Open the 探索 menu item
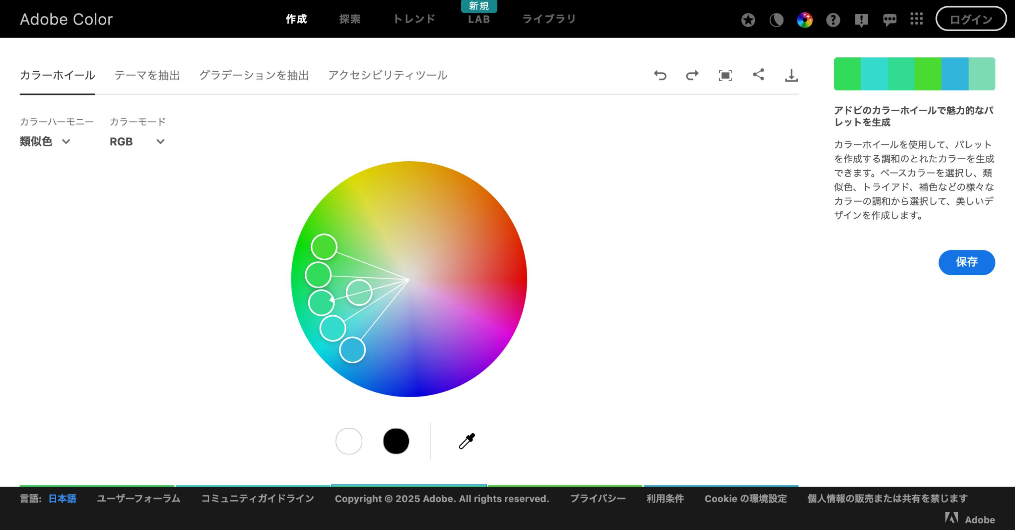The image size is (1015, 530). click(350, 19)
